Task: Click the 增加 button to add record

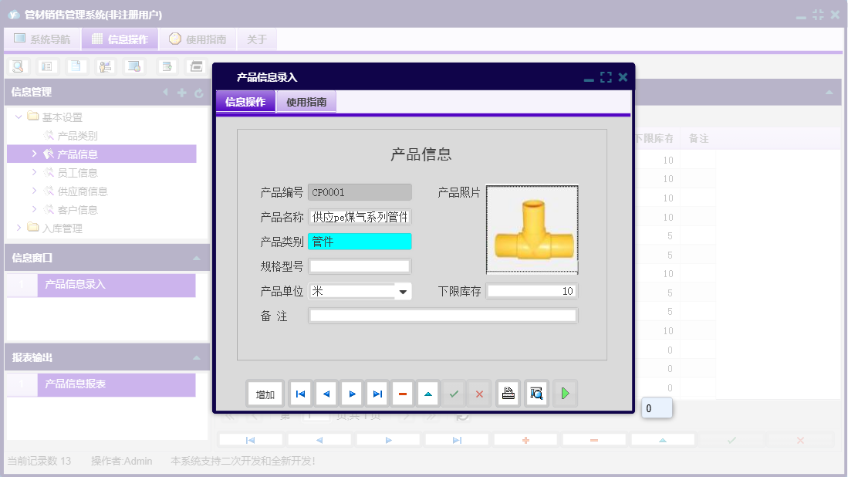Action: click(265, 393)
